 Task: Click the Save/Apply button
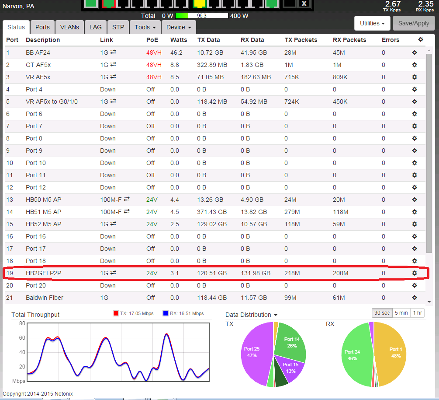pos(413,23)
